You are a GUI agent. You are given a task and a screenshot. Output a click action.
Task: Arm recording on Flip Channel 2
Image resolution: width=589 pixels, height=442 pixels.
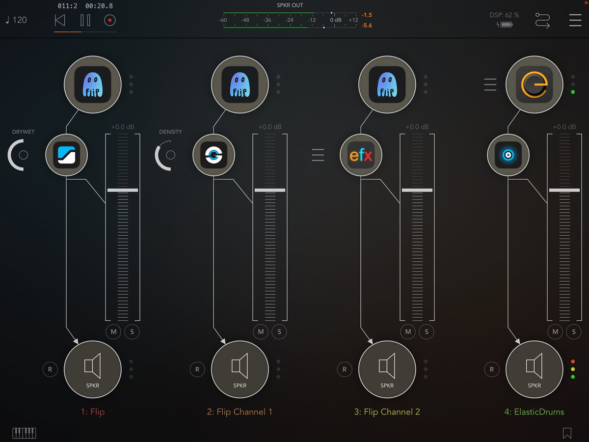345,369
